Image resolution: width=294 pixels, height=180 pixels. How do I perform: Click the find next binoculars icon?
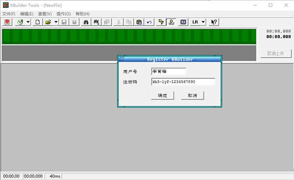click(97, 22)
